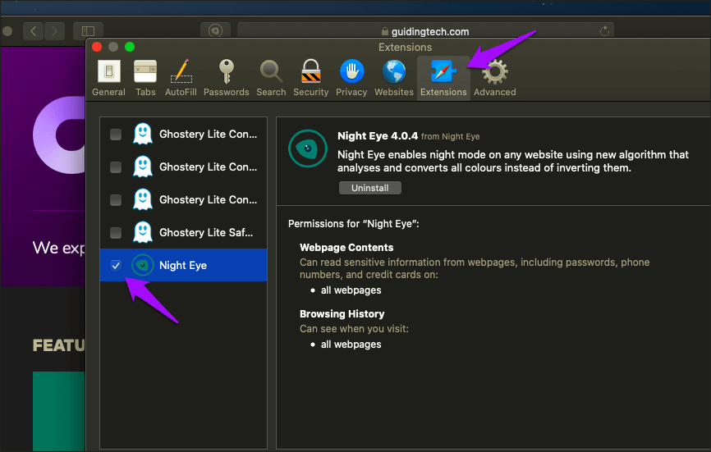Toggle the Safari sidebar button
Viewport: 711px width, 452px height.
click(88, 31)
